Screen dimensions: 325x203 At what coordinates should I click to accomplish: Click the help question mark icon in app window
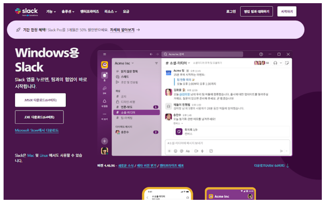(x=261, y=54)
